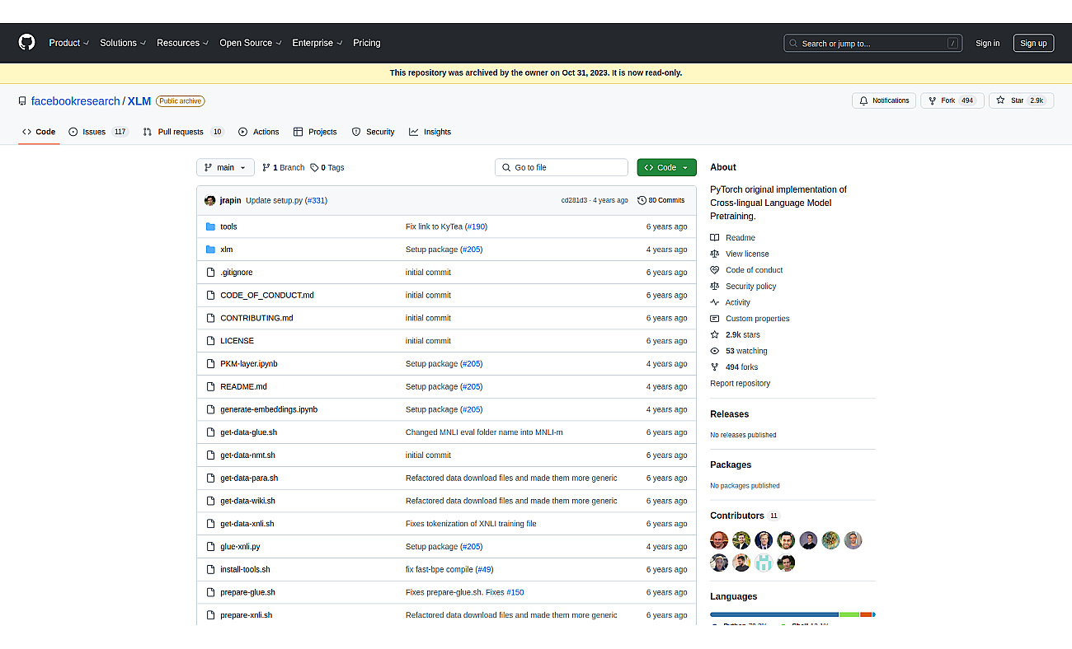Open PKM-layer.ipynb notebook

point(249,364)
